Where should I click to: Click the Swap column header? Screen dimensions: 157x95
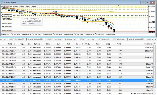106,44
